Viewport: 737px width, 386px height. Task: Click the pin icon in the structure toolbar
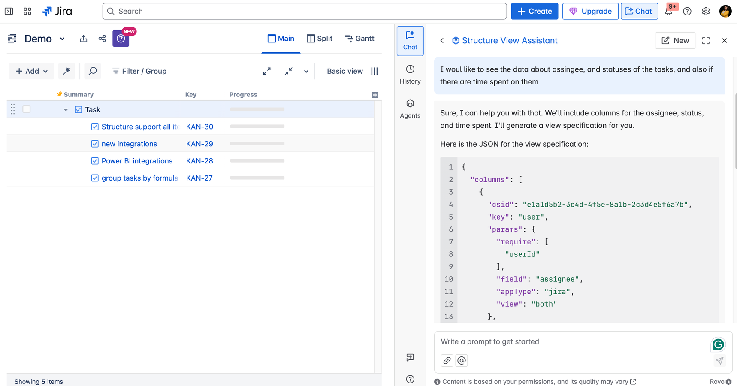66,71
